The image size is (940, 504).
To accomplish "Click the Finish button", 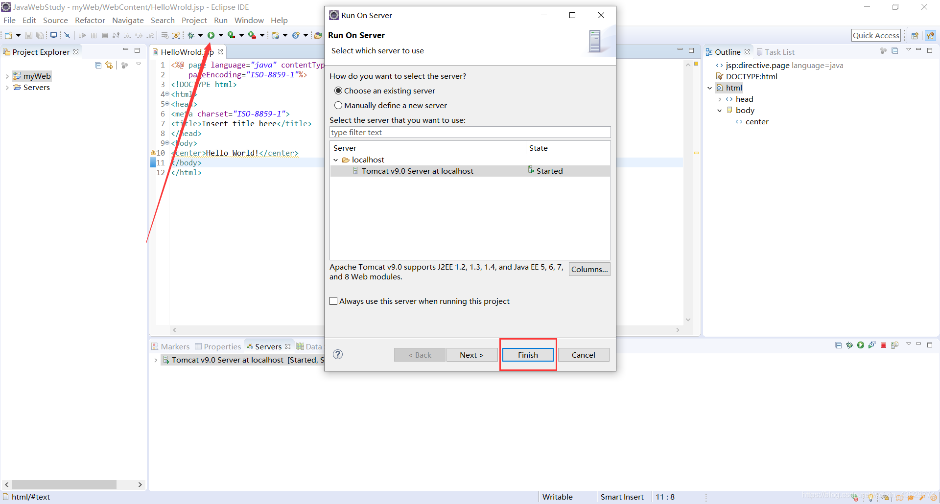I will click(528, 355).
